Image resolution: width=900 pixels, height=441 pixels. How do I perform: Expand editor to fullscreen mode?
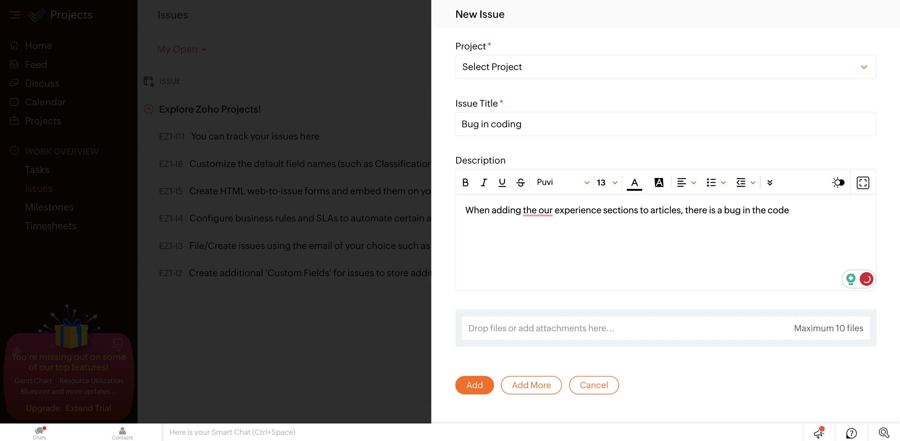pyautogui.click(x=862, y=183)
